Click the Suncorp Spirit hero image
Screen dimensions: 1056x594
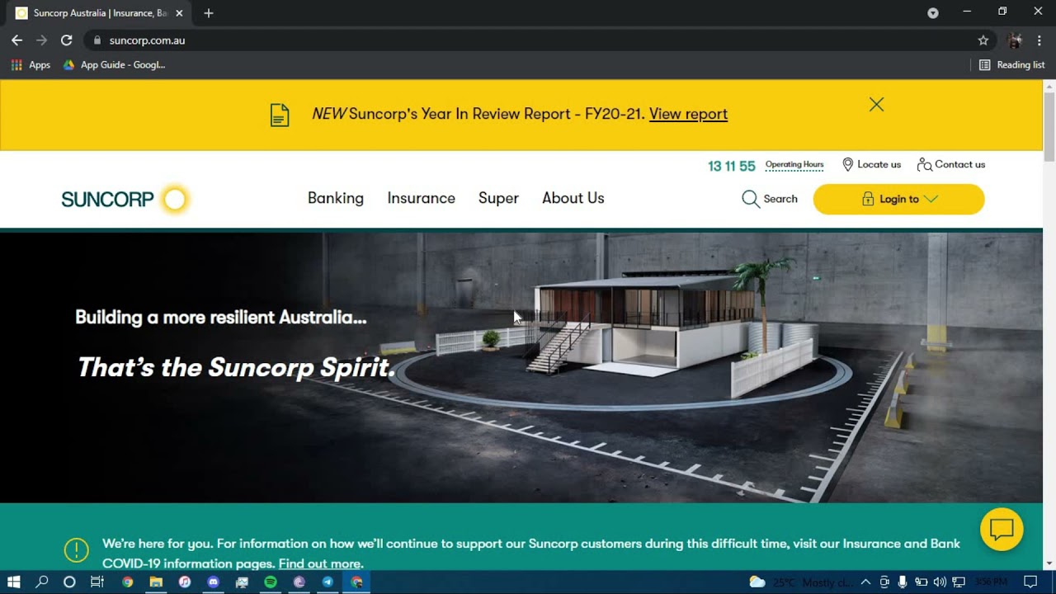(521, 367)
